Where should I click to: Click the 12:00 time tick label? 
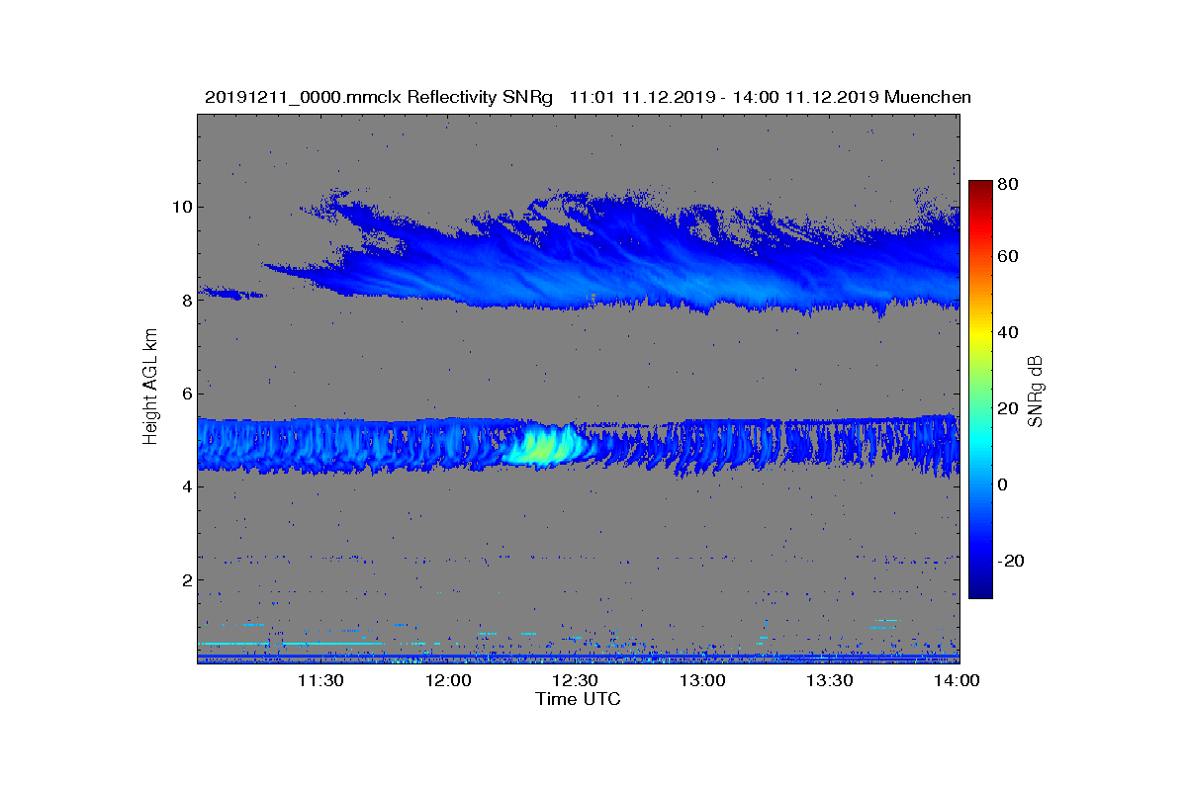point(448,680)
